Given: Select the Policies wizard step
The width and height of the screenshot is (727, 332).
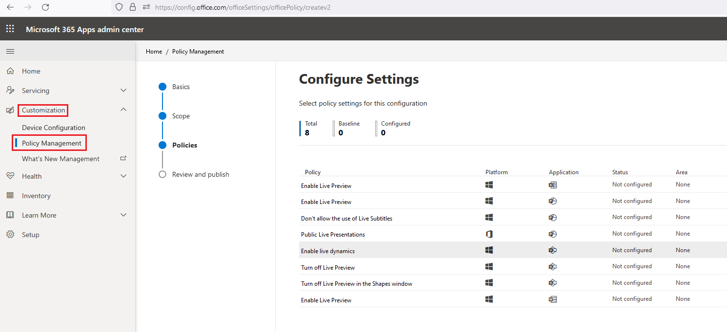Looking at the screenshot, I should (185, 145).
